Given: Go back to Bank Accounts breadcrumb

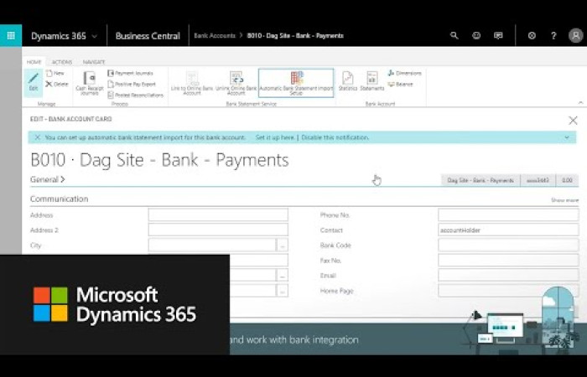Looking at the screenshot, I should (x=215, y=35).
